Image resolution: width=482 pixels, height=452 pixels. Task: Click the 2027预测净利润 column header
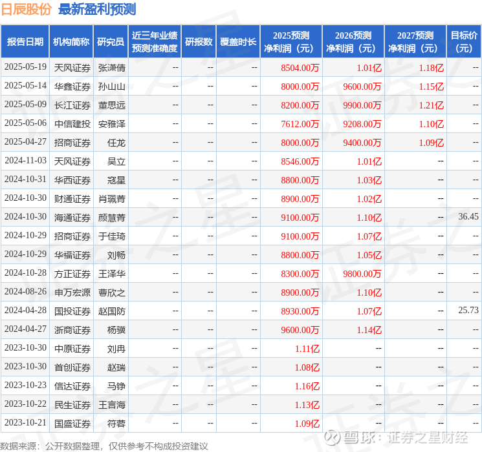click(415, 42)
